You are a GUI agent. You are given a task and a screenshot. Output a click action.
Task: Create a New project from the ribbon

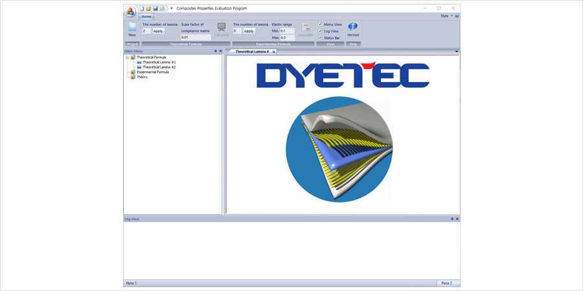pyautogui.click(x=132, y=30)
